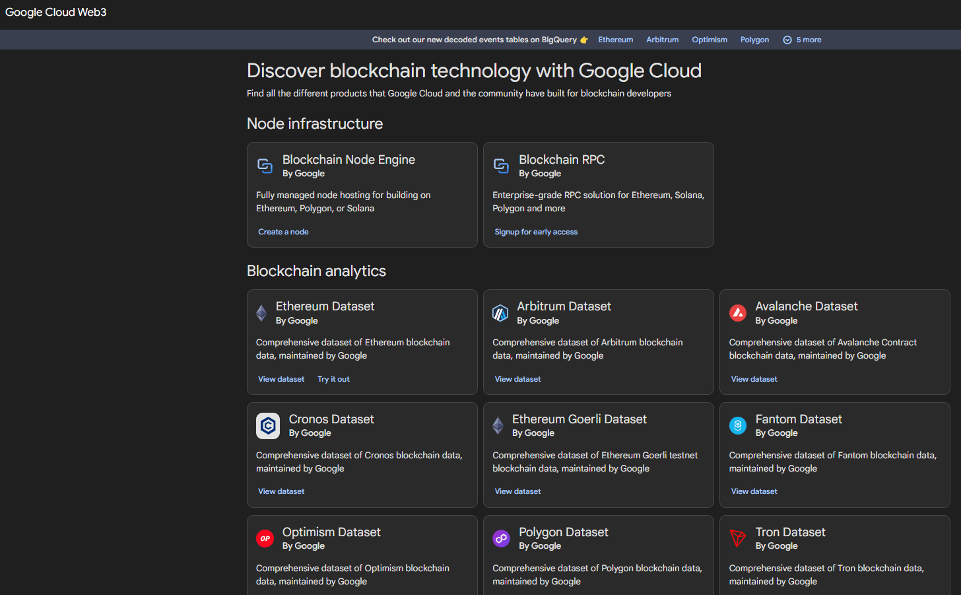Click the Arbitrum Dataset logo
Screen dimensions: 961x595
point(500,313)
